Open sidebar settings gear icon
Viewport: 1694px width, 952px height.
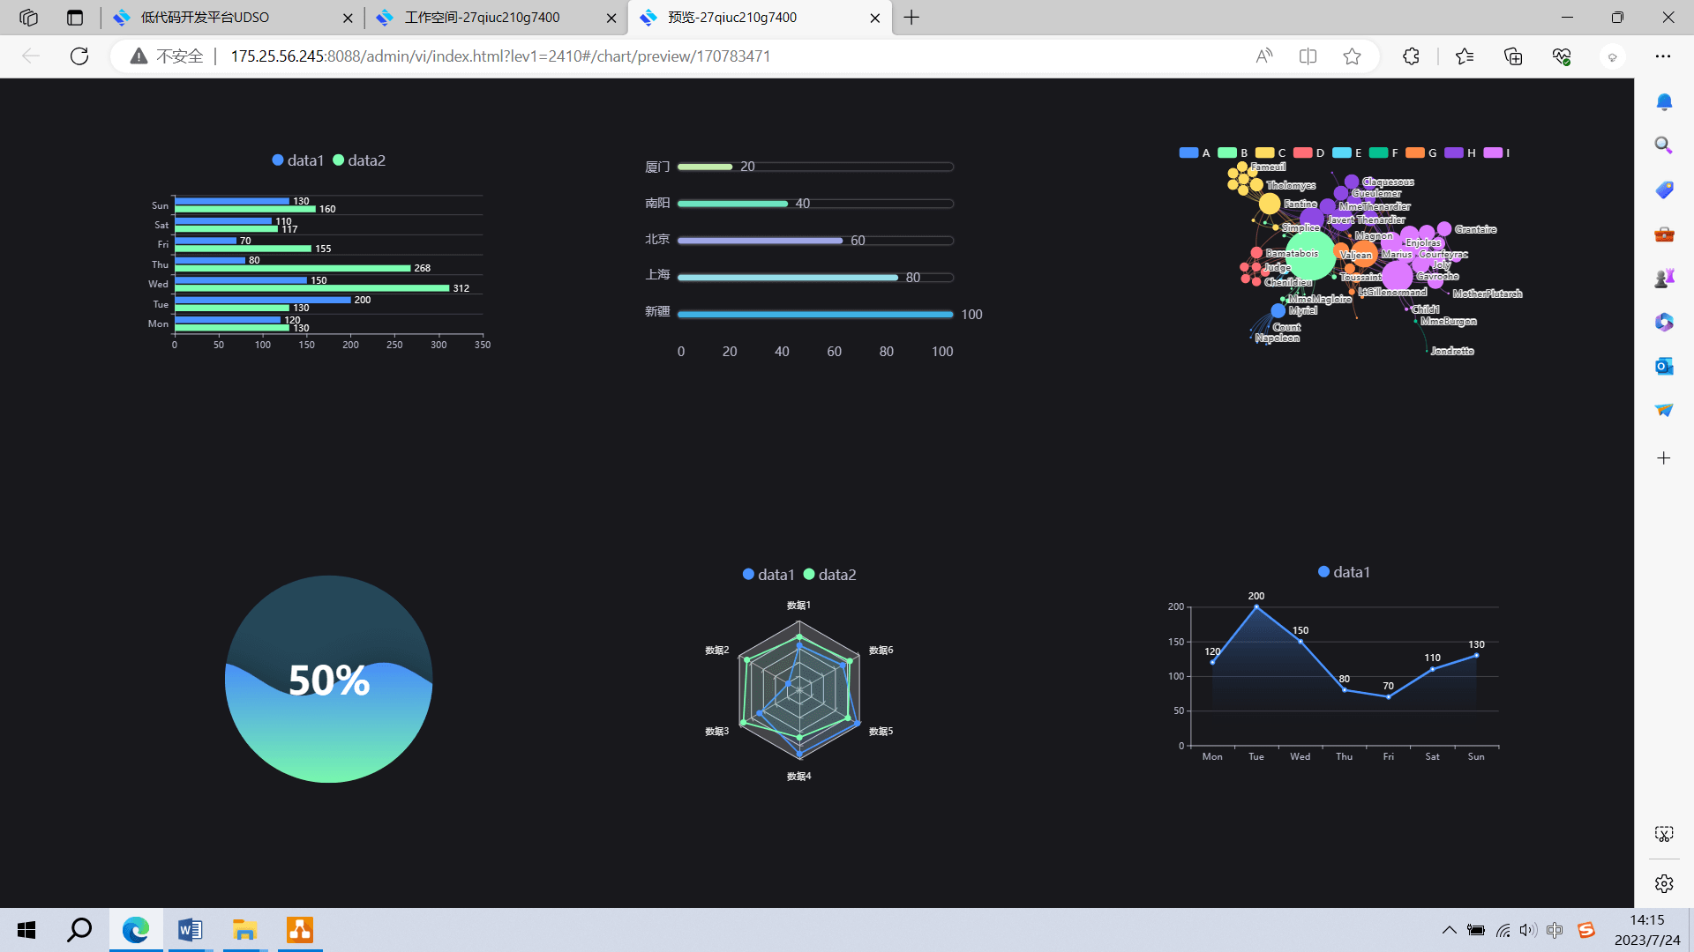coord(1664,883)
